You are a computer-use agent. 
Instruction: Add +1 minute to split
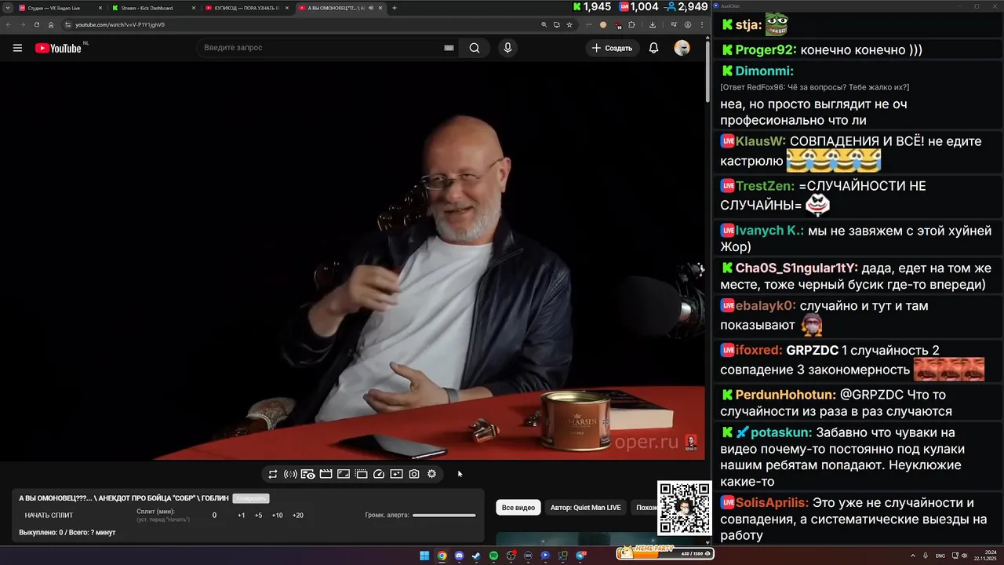click(242, 516)
